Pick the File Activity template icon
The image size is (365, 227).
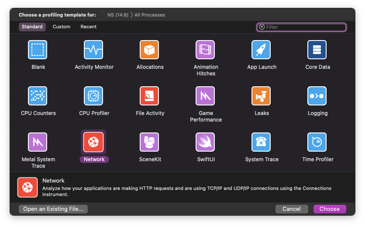(x=149, y=96)
